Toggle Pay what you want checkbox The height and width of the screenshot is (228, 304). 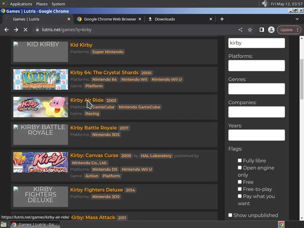click(240, 196)
